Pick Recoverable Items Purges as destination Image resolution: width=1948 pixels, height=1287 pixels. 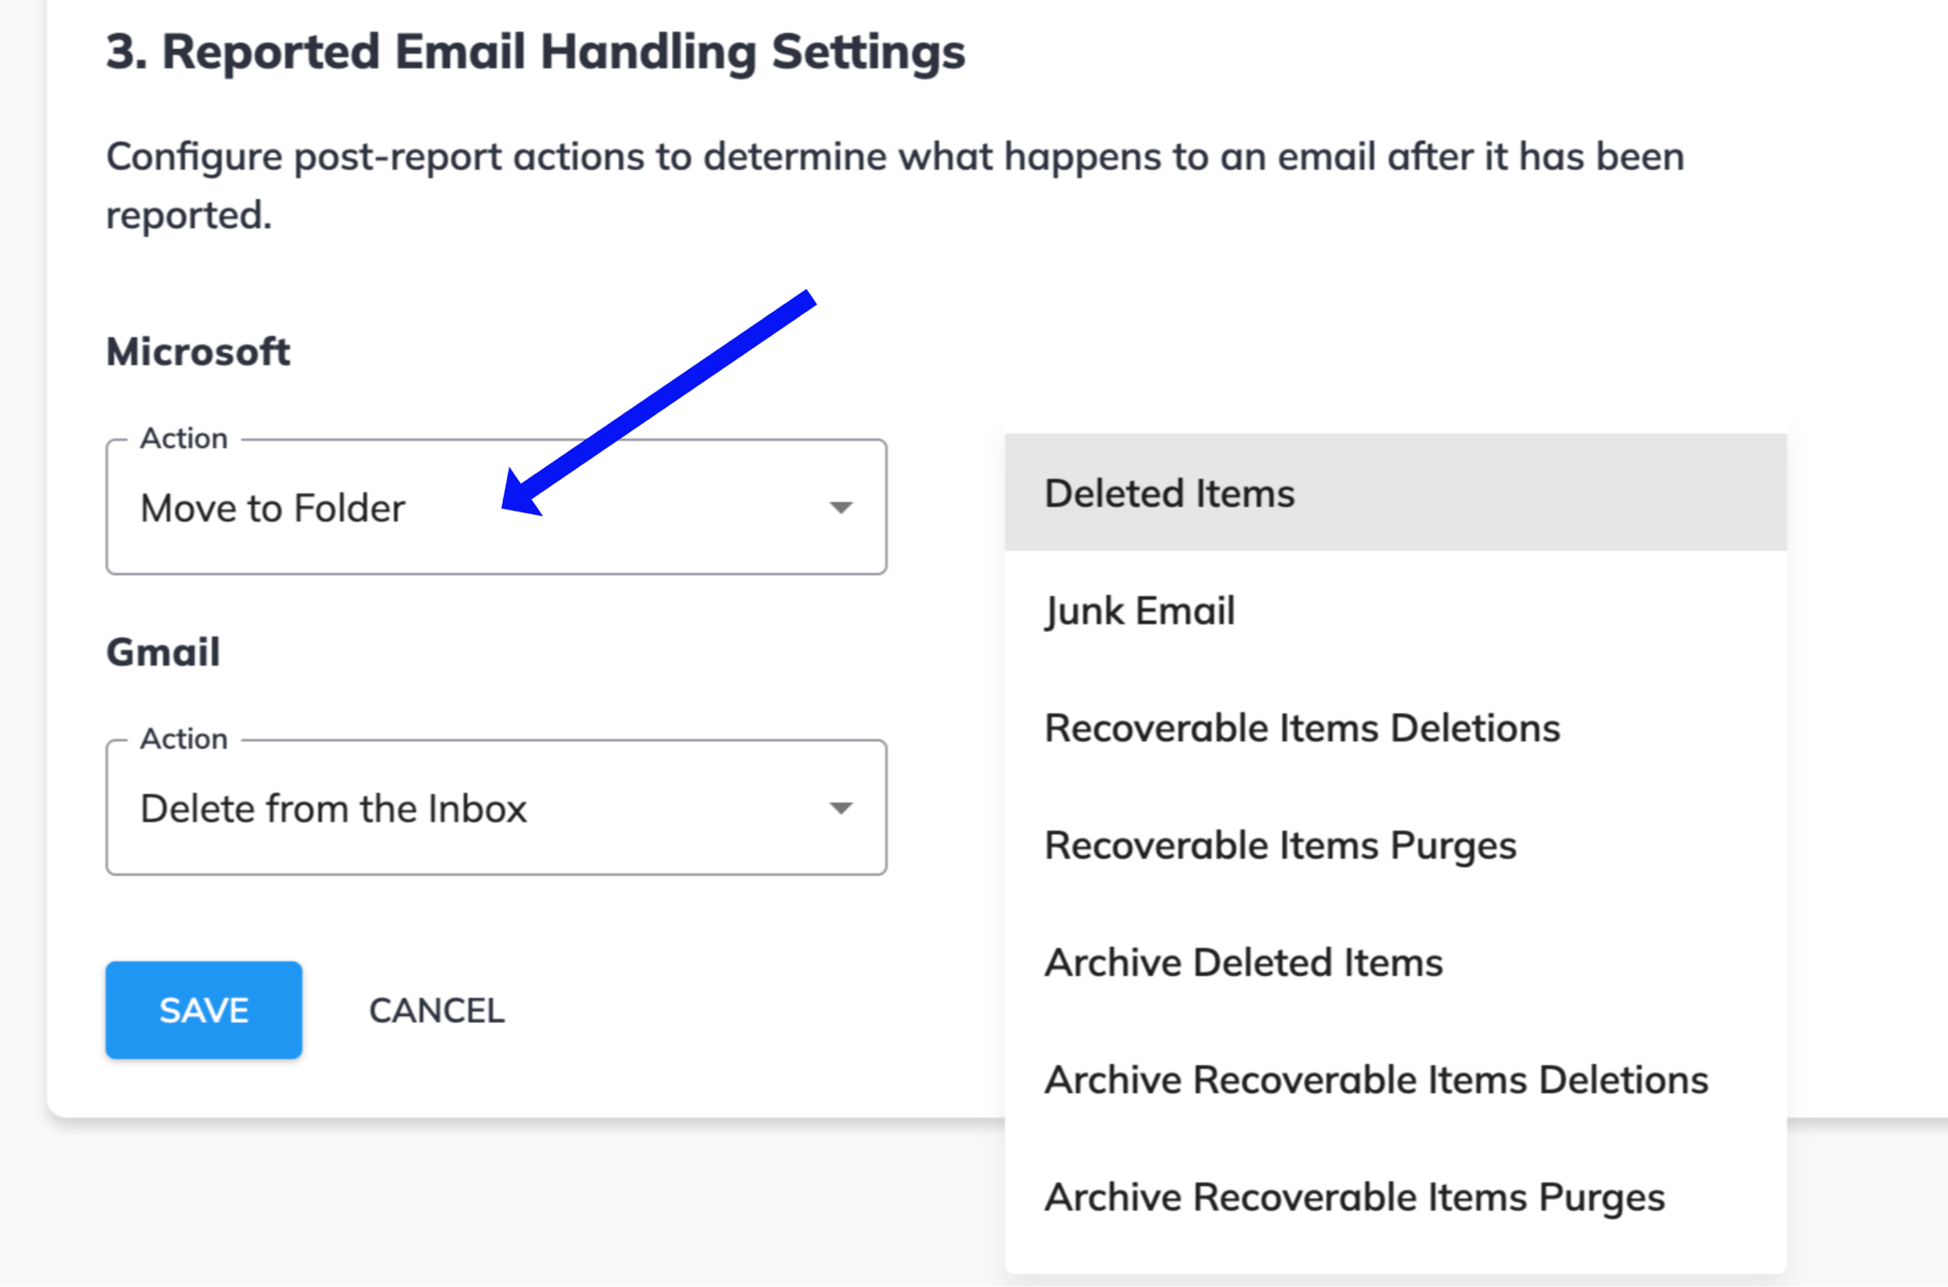coord(1280,844)
